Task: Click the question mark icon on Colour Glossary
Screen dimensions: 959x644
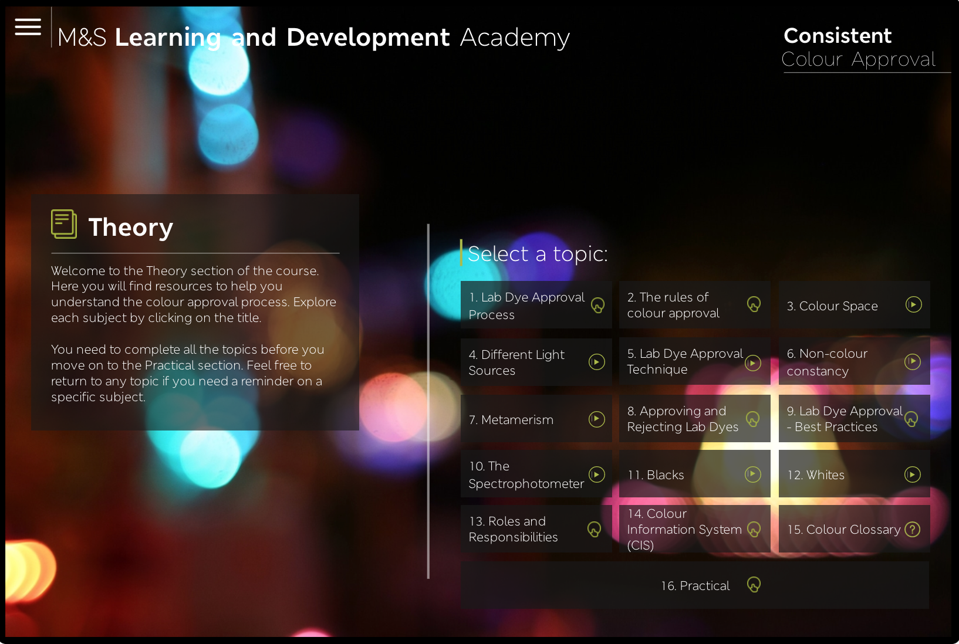Action: (x=912, y=529)
